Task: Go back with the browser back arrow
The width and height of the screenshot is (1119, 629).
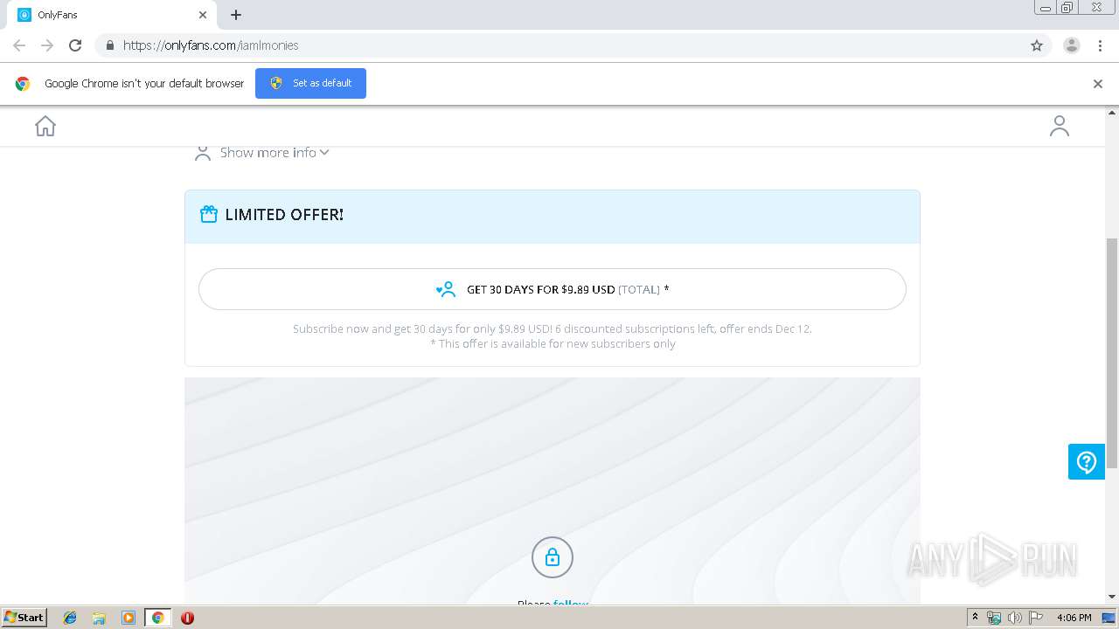Action: point(19,45)
